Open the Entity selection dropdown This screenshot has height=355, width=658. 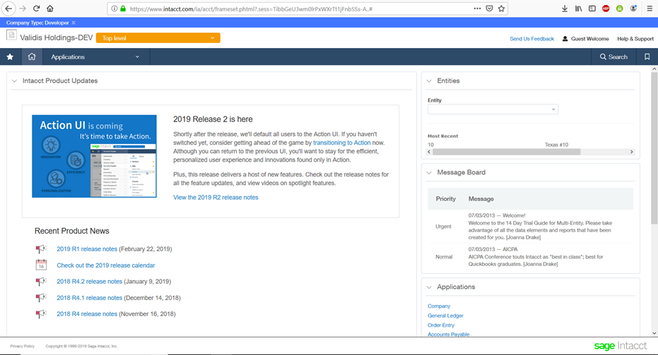493,109
